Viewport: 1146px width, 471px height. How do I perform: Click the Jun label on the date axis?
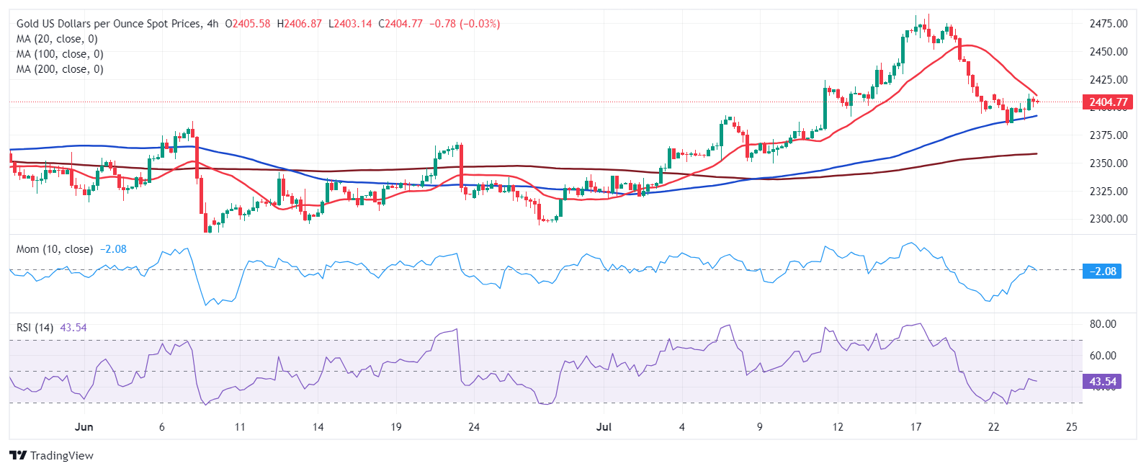[x=84, y=427]
